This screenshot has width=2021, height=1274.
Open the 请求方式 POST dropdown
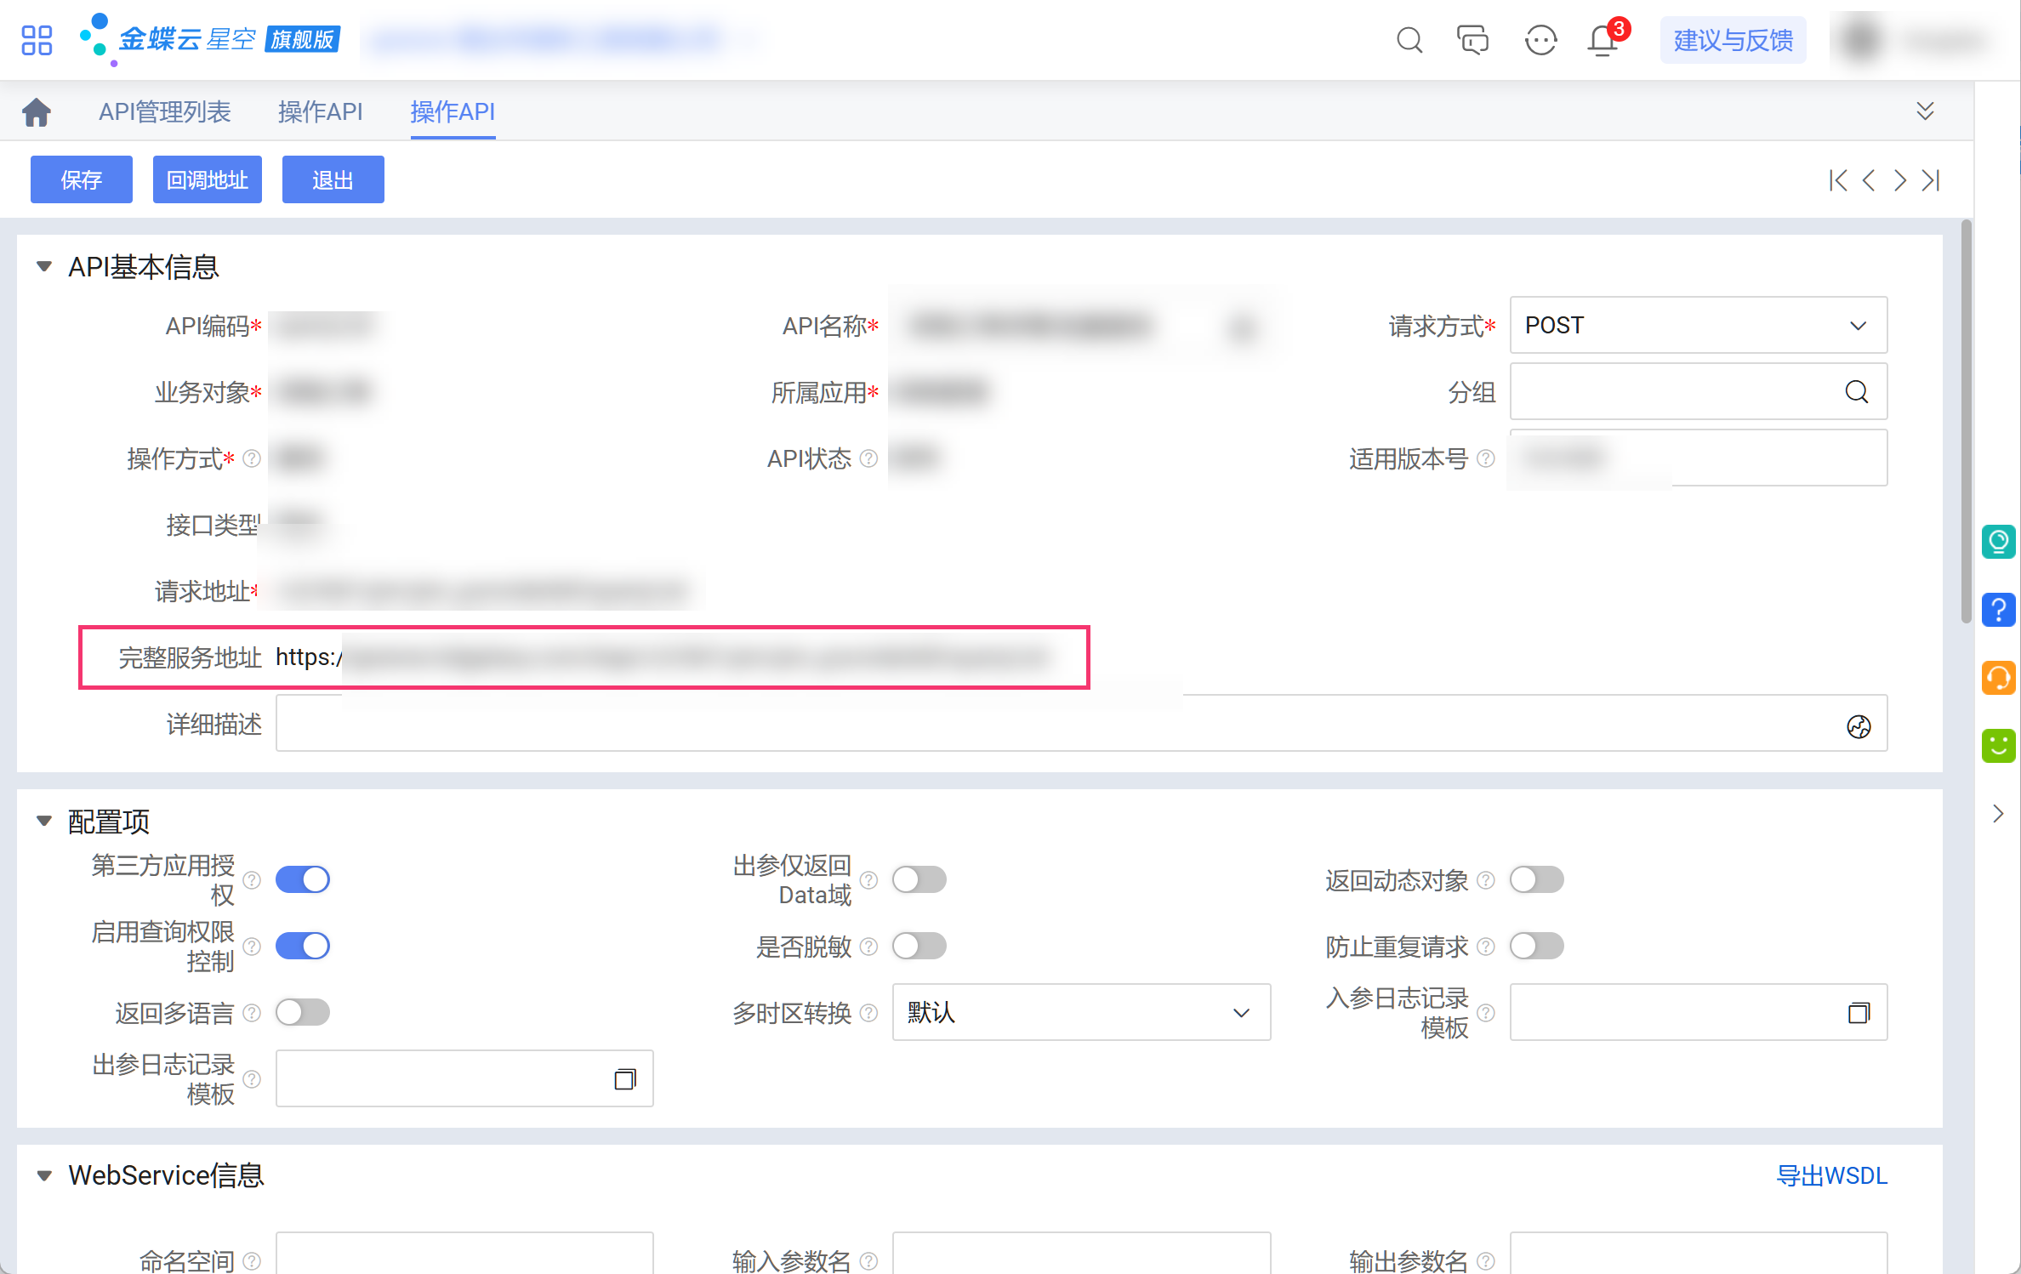[x=1698, y=325]
